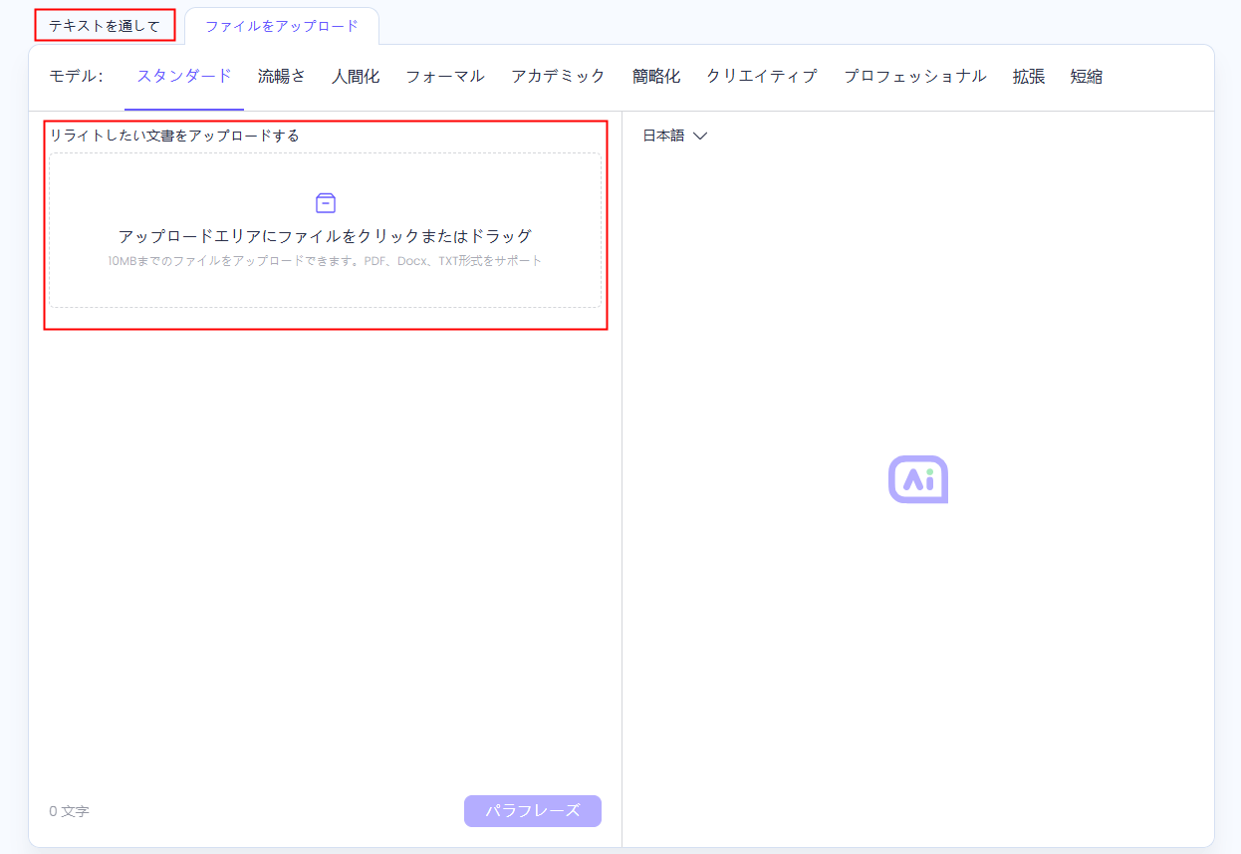Select the 短縮 model

coord(1087,77)
